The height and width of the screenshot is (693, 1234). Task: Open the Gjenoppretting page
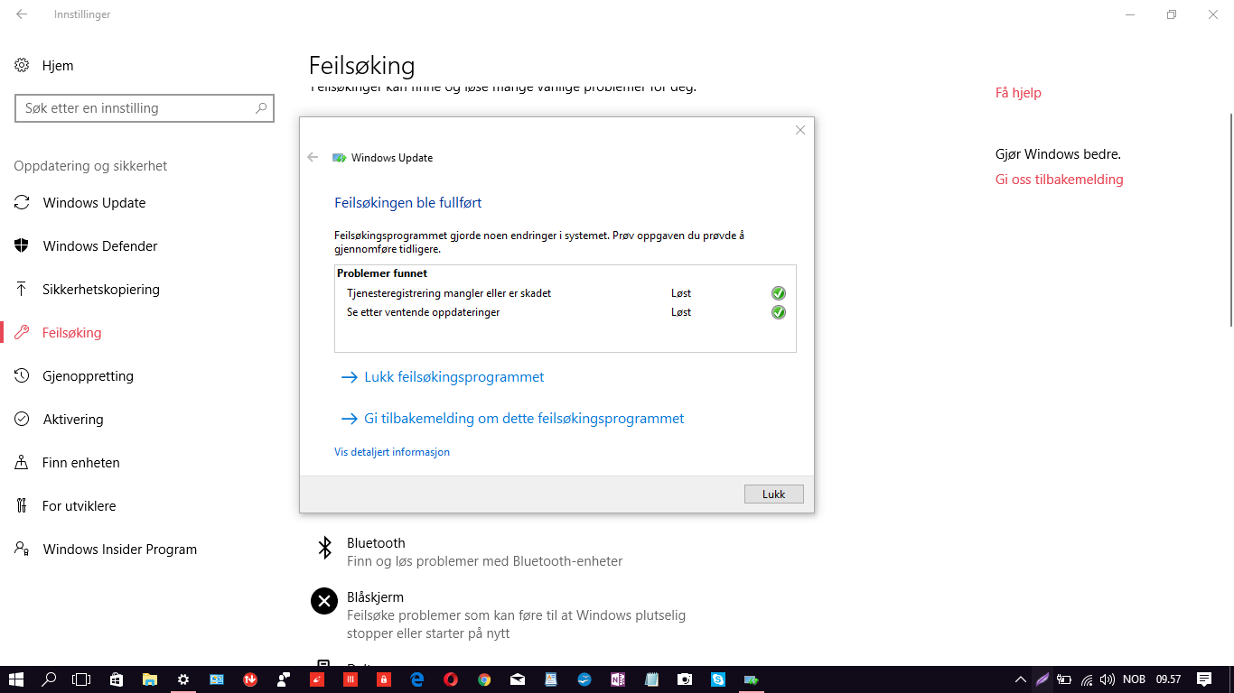click(88, 376)
